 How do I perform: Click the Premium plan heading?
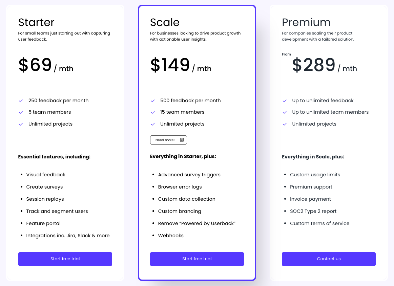click(306, 22)
